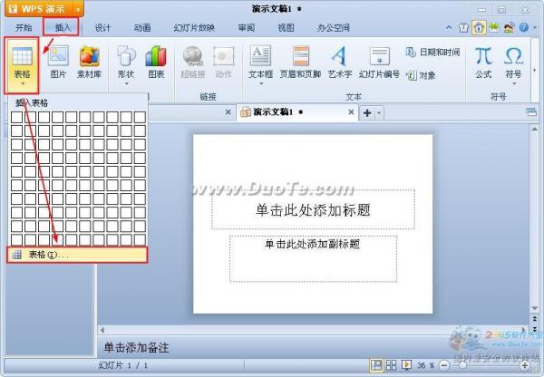Open the WPS 演示 application menu arrow

tap(78, 9)
